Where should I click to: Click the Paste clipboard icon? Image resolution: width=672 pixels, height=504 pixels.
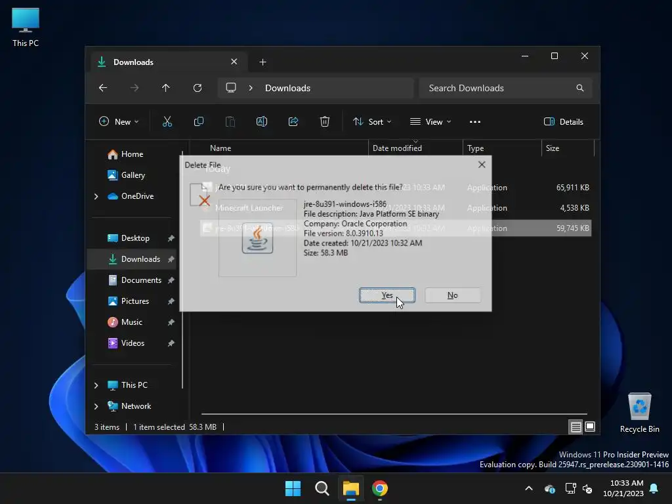[x=230, y=121]
